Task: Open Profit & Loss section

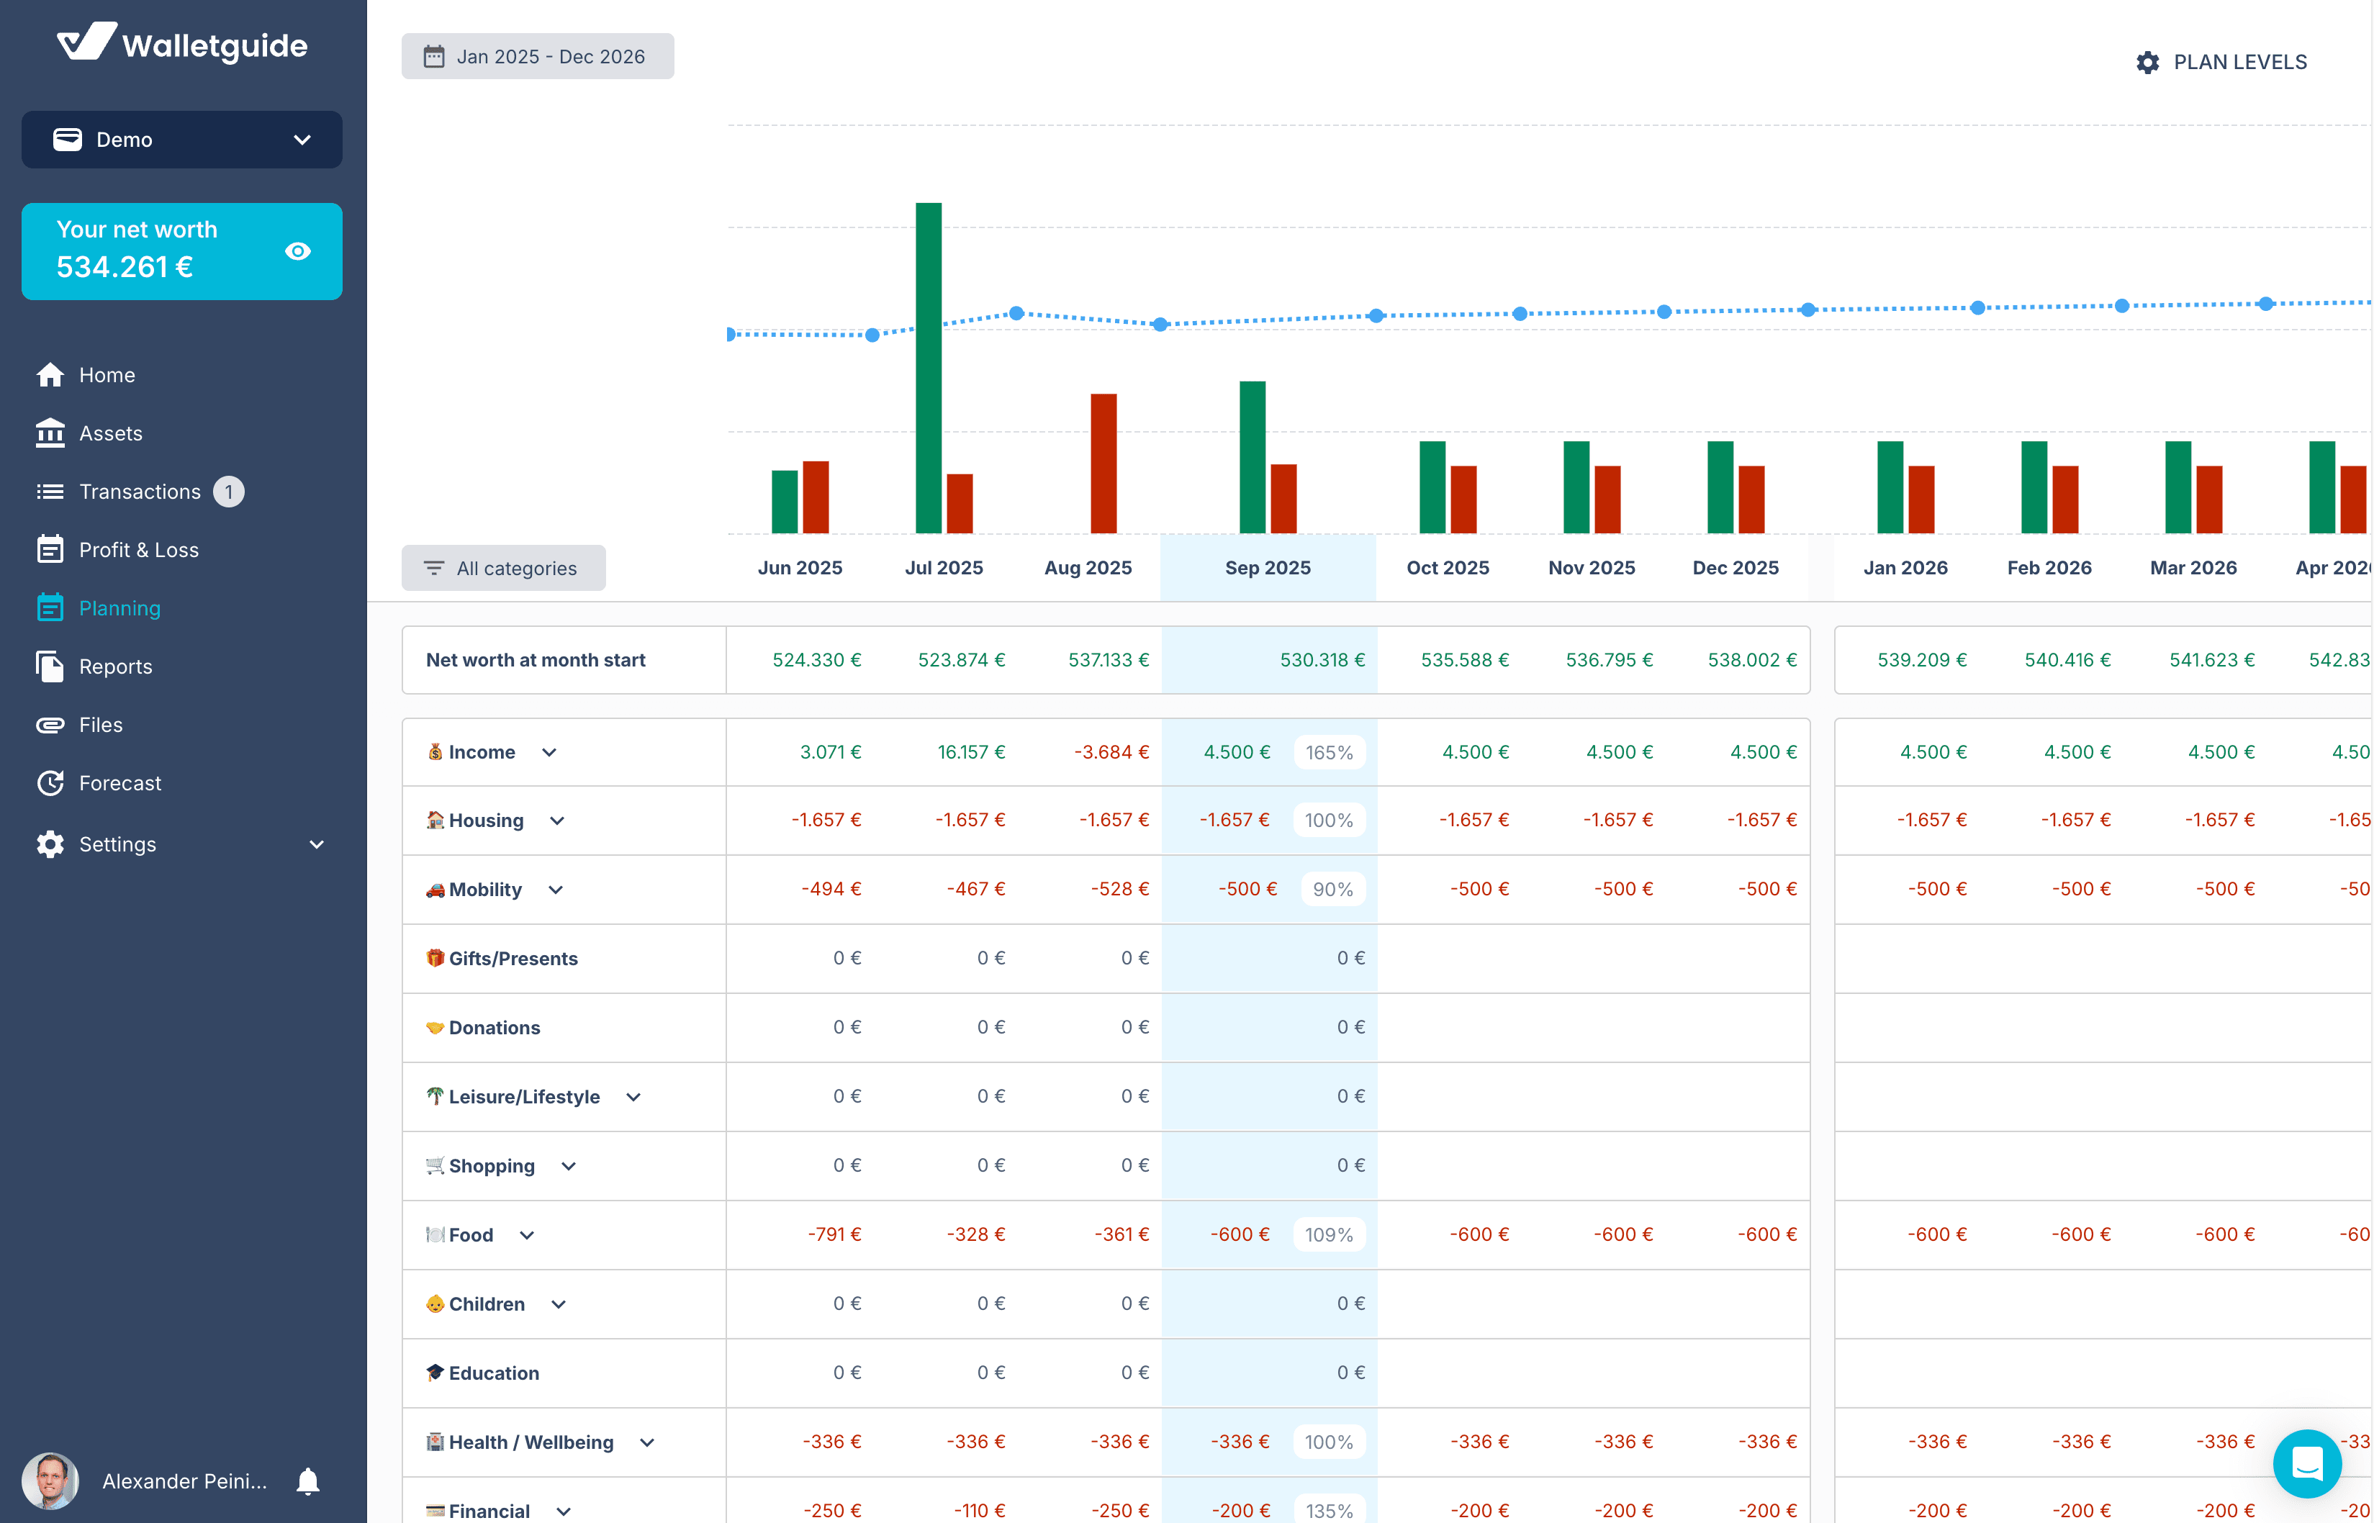Action: [138, 550]
